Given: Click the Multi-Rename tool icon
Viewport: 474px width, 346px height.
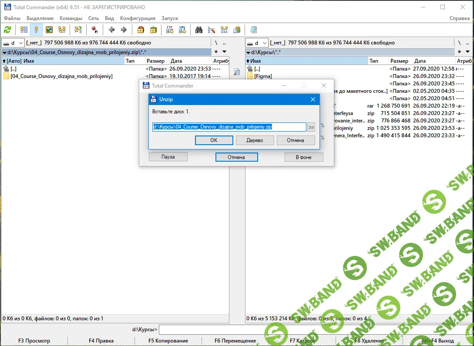Looking at the screenshot, I should [212, 30].
